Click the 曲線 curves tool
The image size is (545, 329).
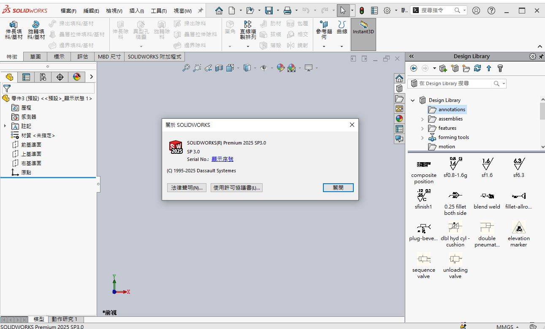pyautogui.click(x=342, y=28)
